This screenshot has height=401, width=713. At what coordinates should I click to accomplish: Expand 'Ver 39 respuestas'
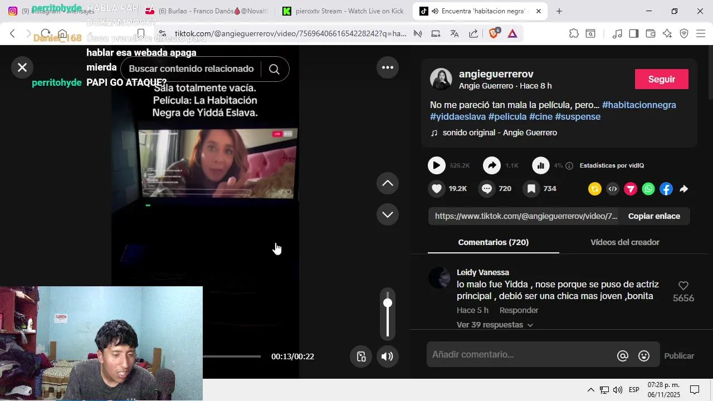point(495,325)
